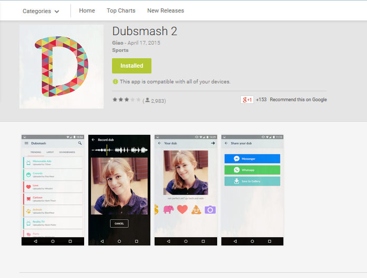Click Android home circle in Record dub screenshot
367x278 pixels.
coord(119,241)
